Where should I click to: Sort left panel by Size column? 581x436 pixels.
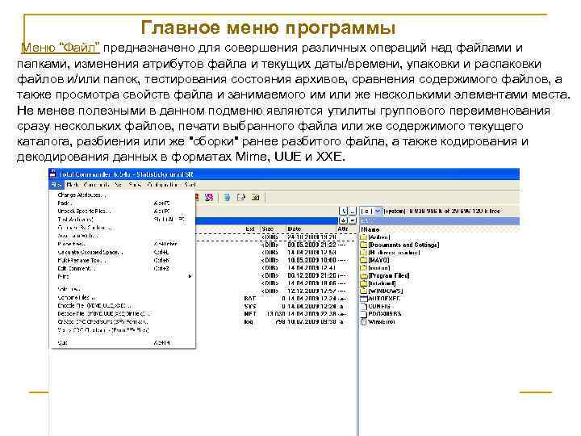coord(273,229)
